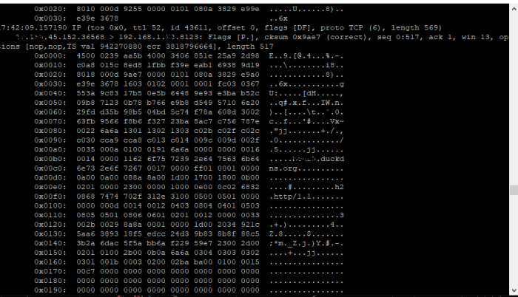Click the 0x0100 offset label
This screenshot has width=518, height=297.
[x=50, y=206]
